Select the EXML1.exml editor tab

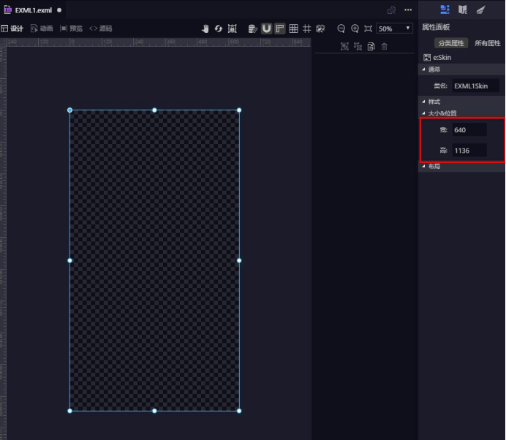[34, 10]
